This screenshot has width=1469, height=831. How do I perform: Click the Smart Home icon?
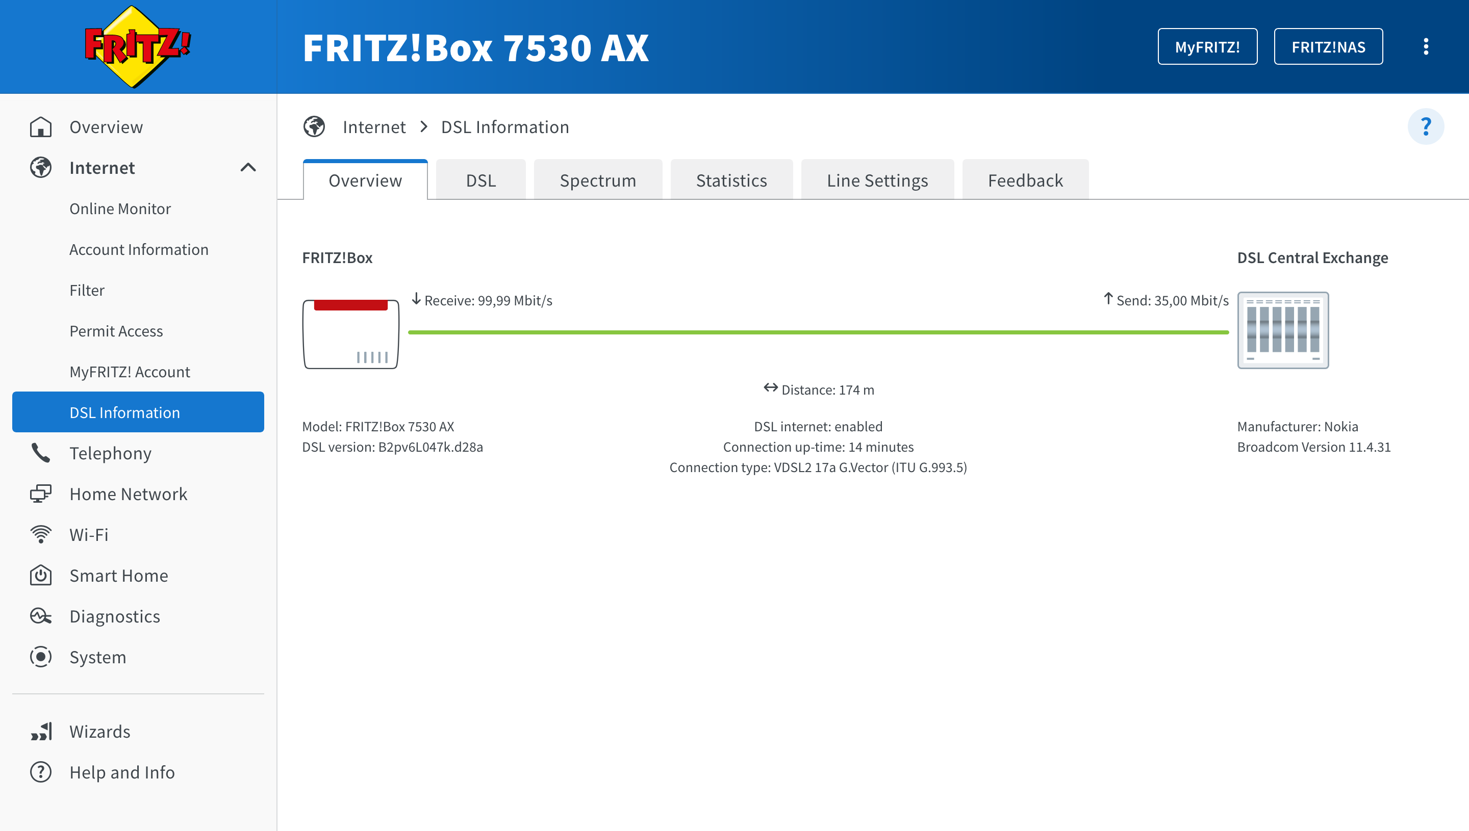[40, 575]
